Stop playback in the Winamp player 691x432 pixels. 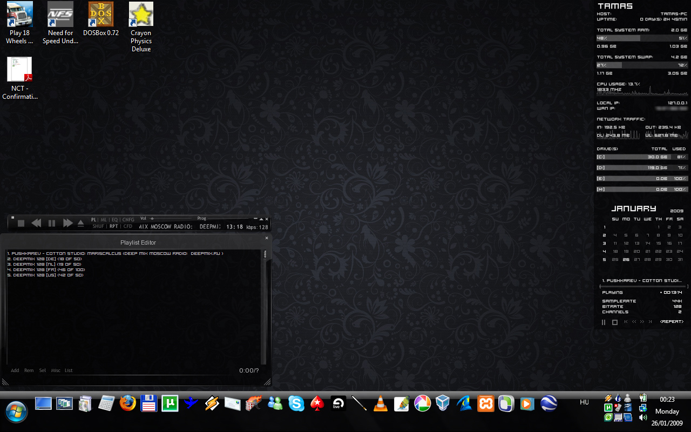click(21, 223)
